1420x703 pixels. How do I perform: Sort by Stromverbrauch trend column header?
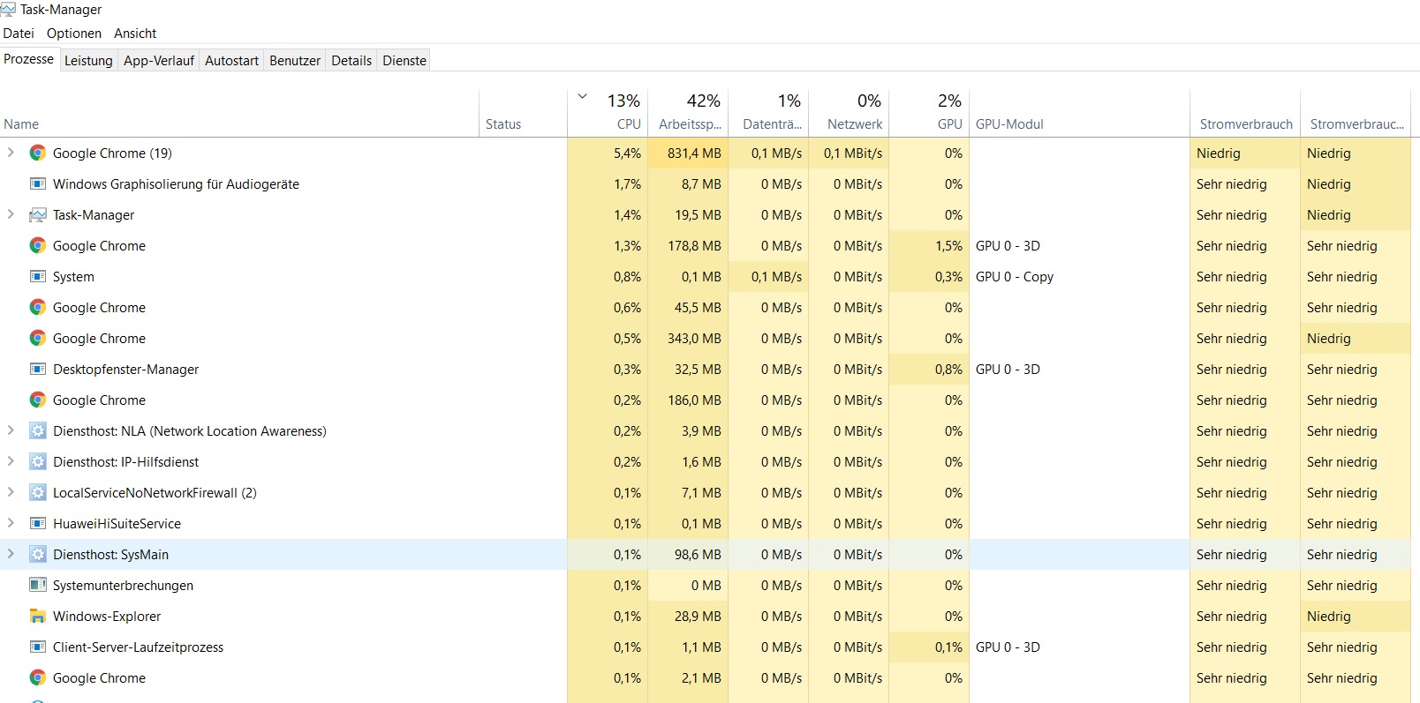click(x=1356, y=113)
